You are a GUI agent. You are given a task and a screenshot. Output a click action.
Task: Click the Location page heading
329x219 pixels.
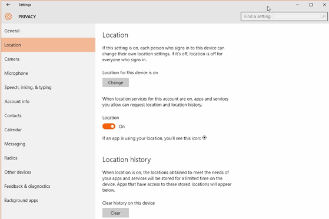pyautogui.click(x=115, y=35)
